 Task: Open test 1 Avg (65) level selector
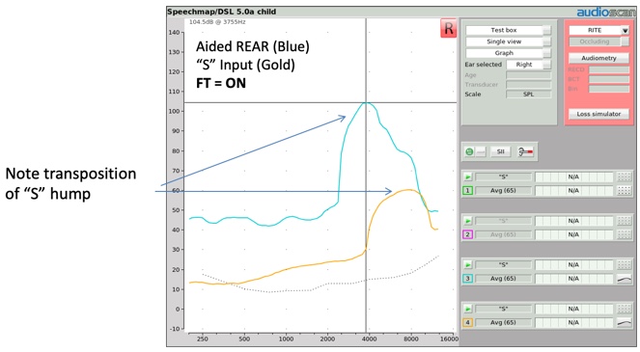coord(503,191)
